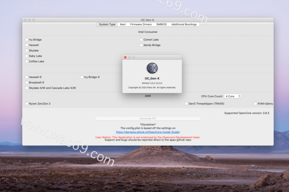This screenshot has height=192, width=289.
Task: Select Broadwell-E radio button
Action: coord(27,82)
